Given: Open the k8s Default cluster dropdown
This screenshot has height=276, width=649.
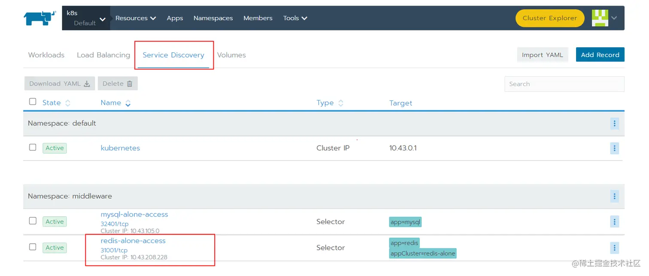Looking at the screenshot, I should tap(86, 18).
